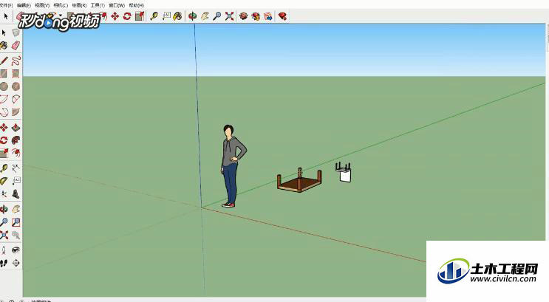The width and height of the screenshot is (549, 302).
Task: Activate Zoom in left palette
Action: click(4, 222)
